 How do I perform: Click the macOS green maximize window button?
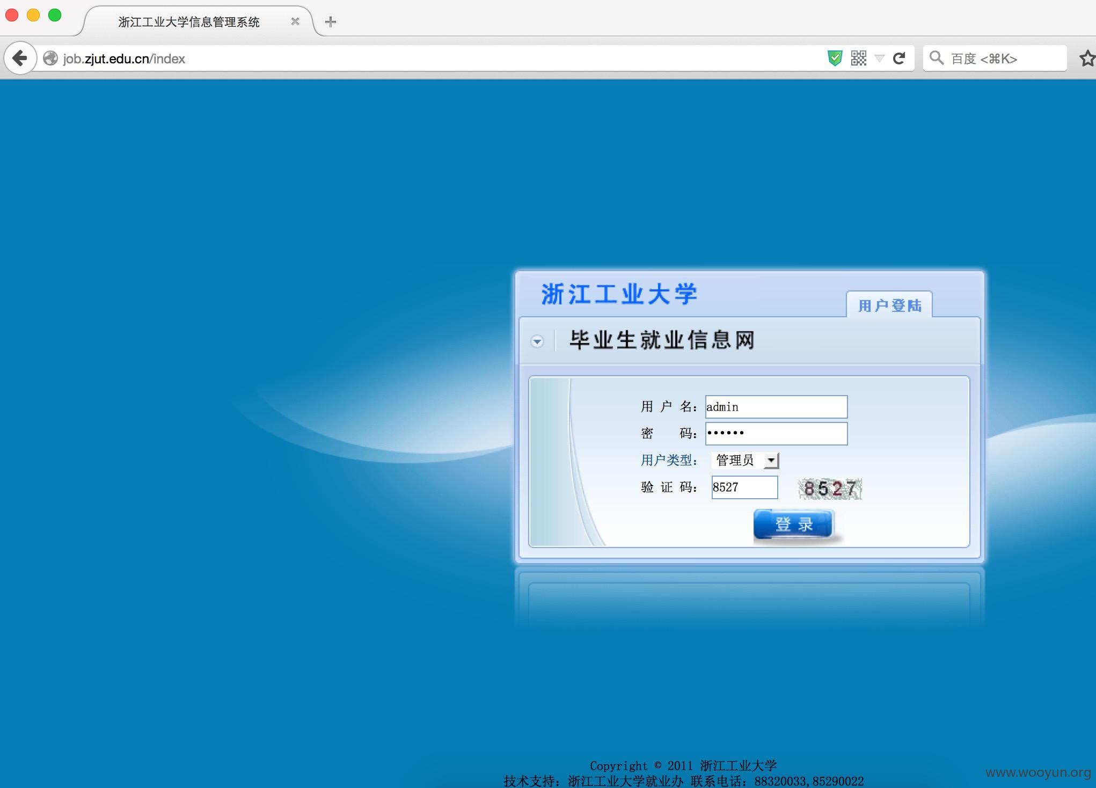[55, 15]
